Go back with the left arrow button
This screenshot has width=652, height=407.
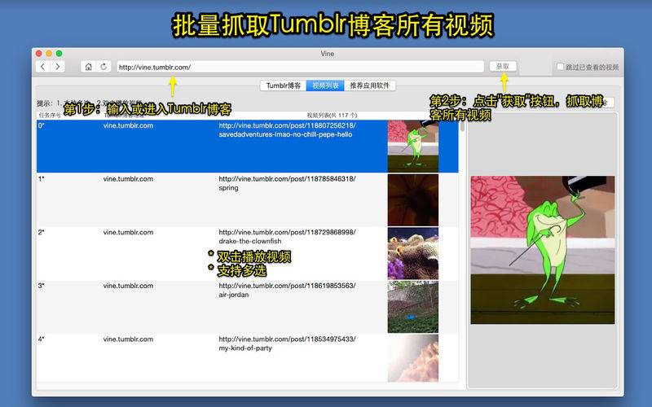[x=43, y=67]
